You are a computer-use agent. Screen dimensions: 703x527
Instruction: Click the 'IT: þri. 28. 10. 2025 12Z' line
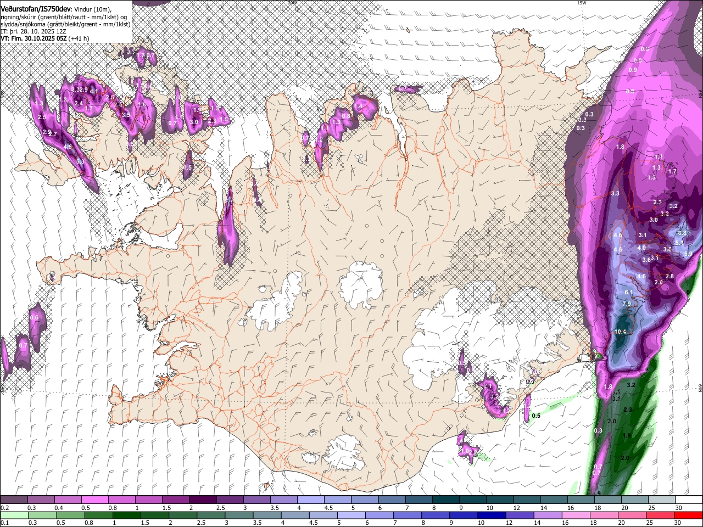point(34,31)
